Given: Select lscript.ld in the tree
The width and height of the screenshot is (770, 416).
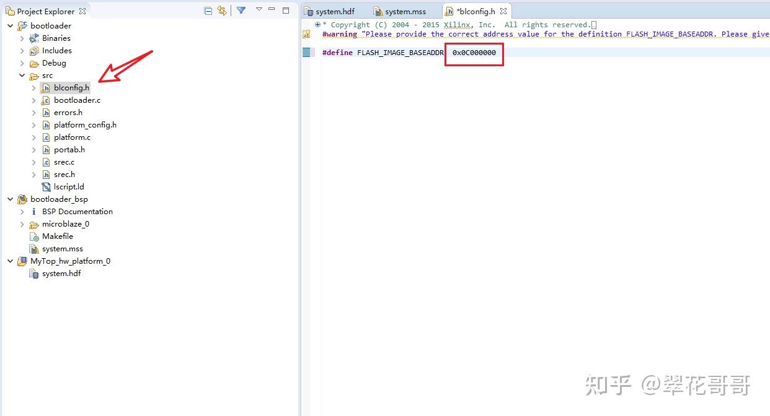Looking at the screenshot, I should pos(69,187).
